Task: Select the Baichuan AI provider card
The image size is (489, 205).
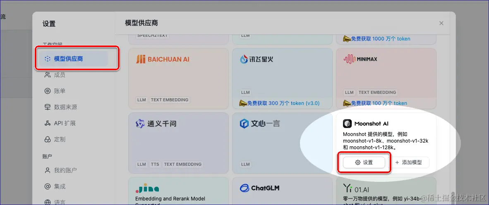Action: [x=178, y=78]
